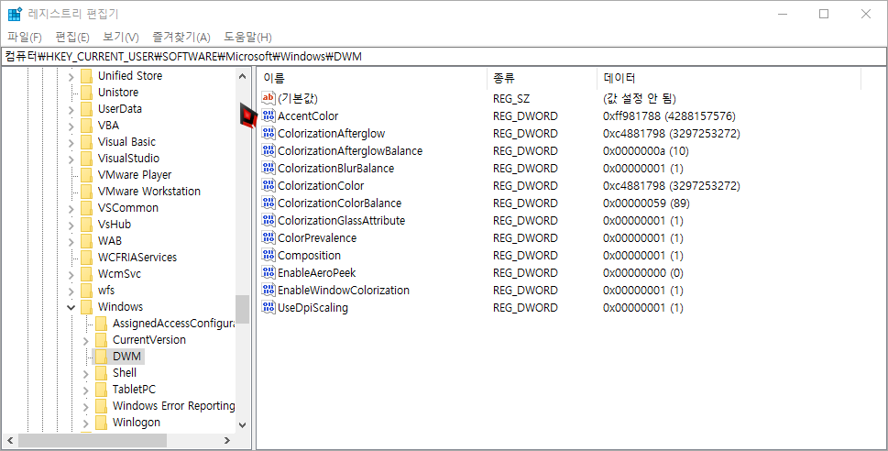
Task: Open the 파일(F) menu
Action: point(25,38)
